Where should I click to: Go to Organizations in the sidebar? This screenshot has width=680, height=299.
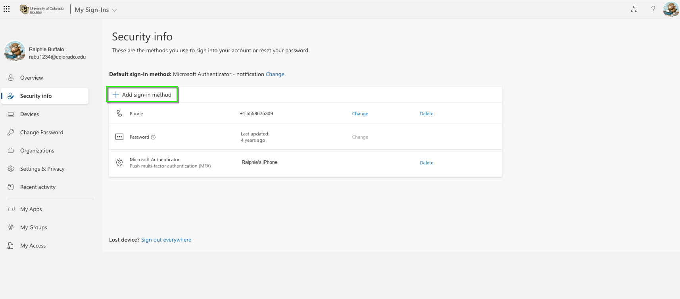(x=37, y=150)
